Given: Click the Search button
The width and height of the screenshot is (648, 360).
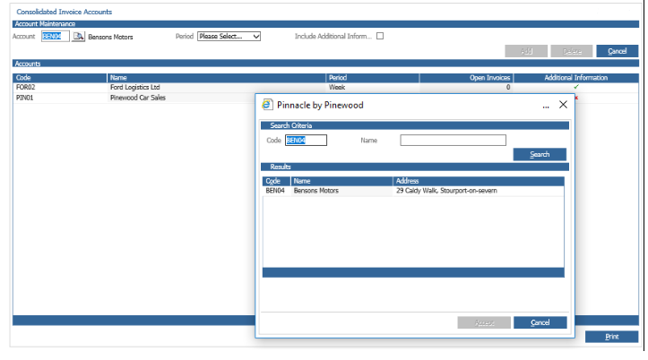Looking at the screenshot, I should [540, 154].
